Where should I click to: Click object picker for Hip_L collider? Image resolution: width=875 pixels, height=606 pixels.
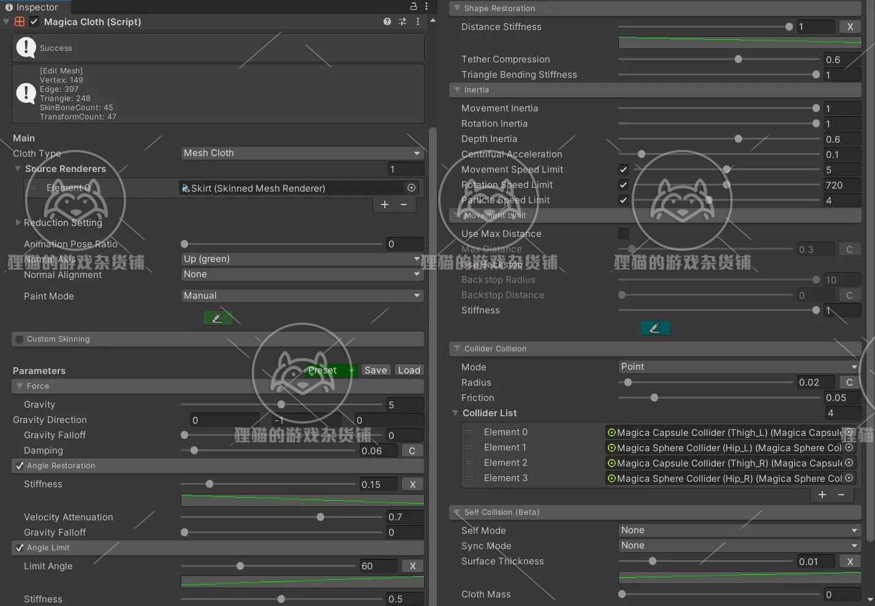click(849, 447)
